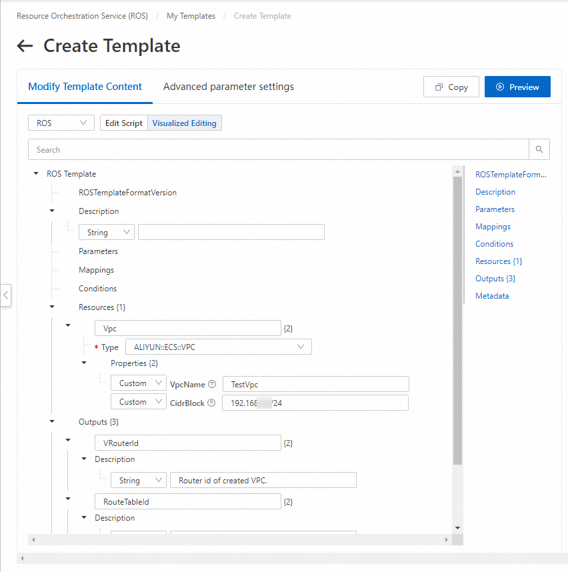Click the search magnifier icon
Image resolution: width=568 pixels, height=572 pixels.
(x=539, y=150)
